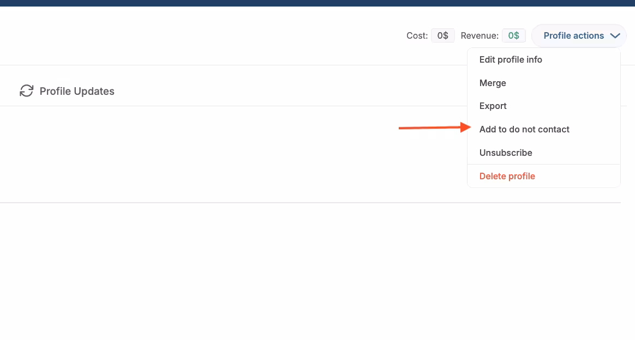The height and width of the screenshot is (340, 635).
Task: Click the Cost label text
Action: click(416, 35)
